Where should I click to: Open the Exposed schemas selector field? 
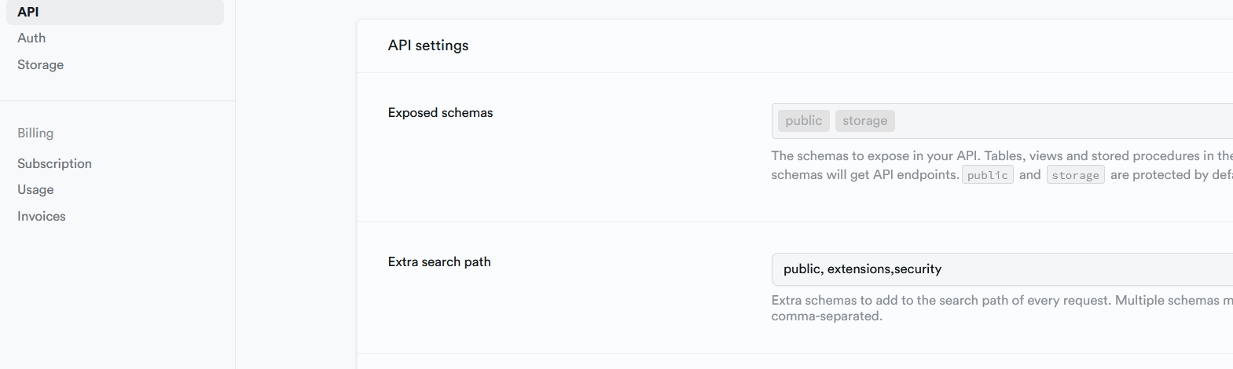1061,121
